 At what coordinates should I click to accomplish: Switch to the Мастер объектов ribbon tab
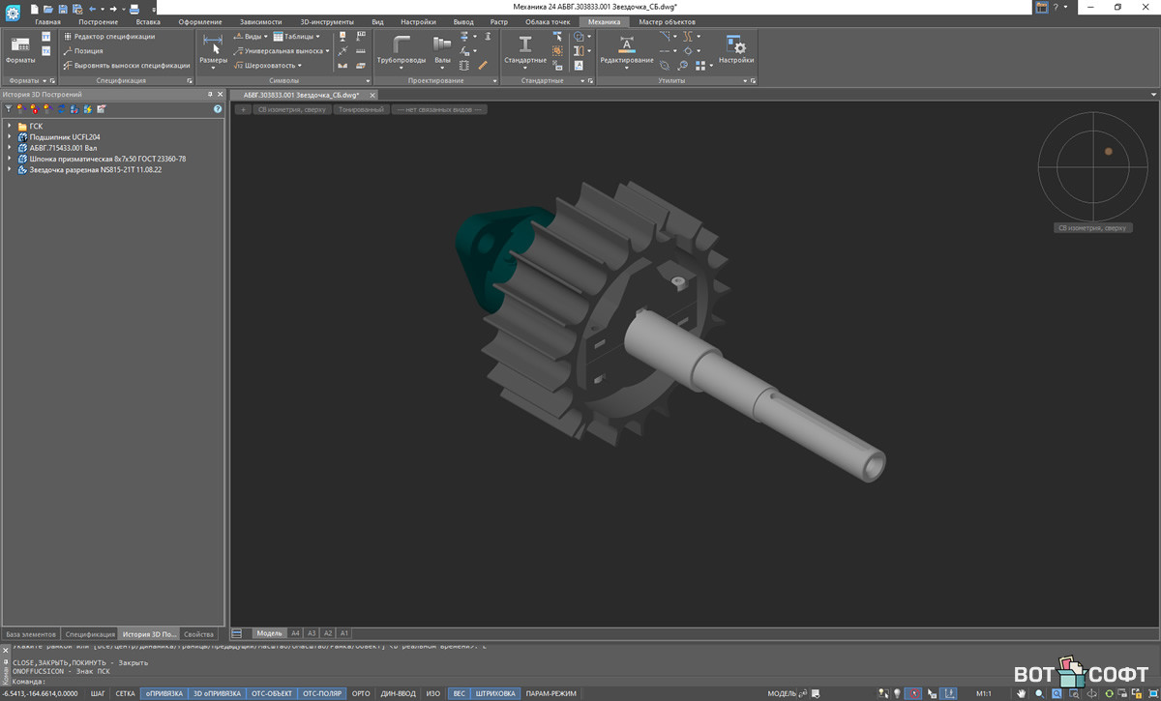pyautogui.click(x=668, y=21)
